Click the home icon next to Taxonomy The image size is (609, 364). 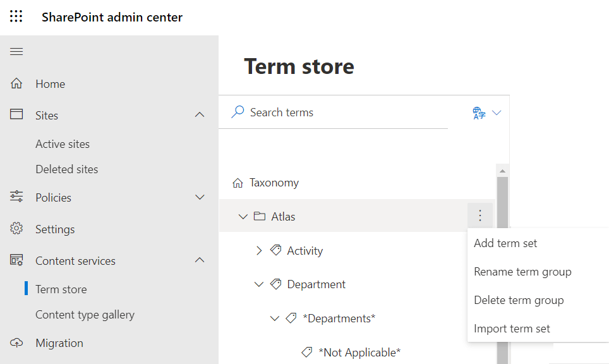[x=238, y=182]
